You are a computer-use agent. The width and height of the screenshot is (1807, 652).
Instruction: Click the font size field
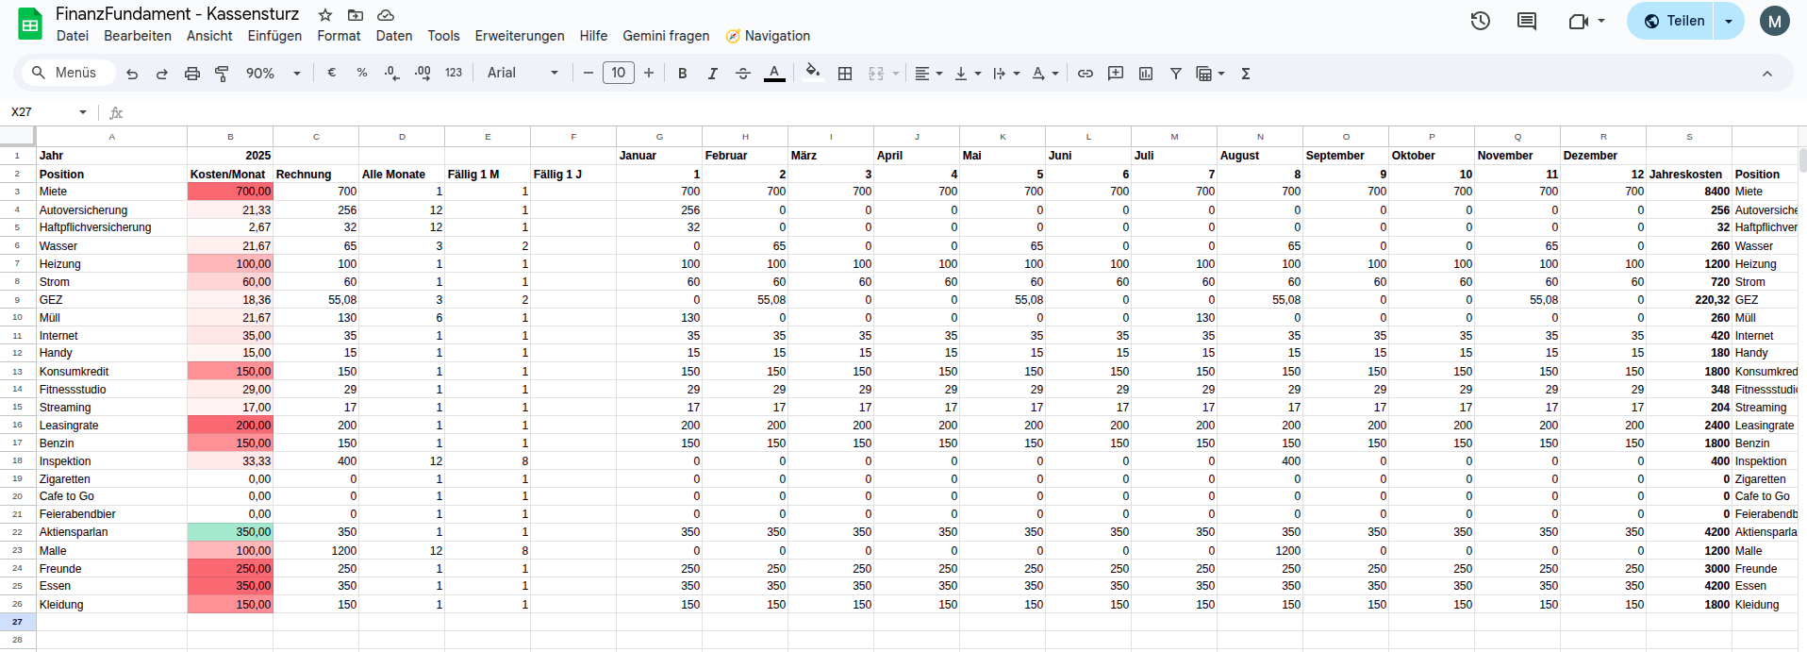tap(618, 74)
